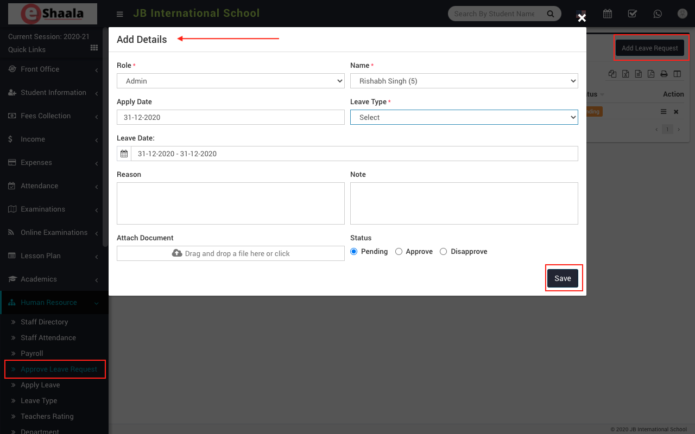Open the calendar icon in top bar
Screen dimensions: 695x434
point(608,14)
